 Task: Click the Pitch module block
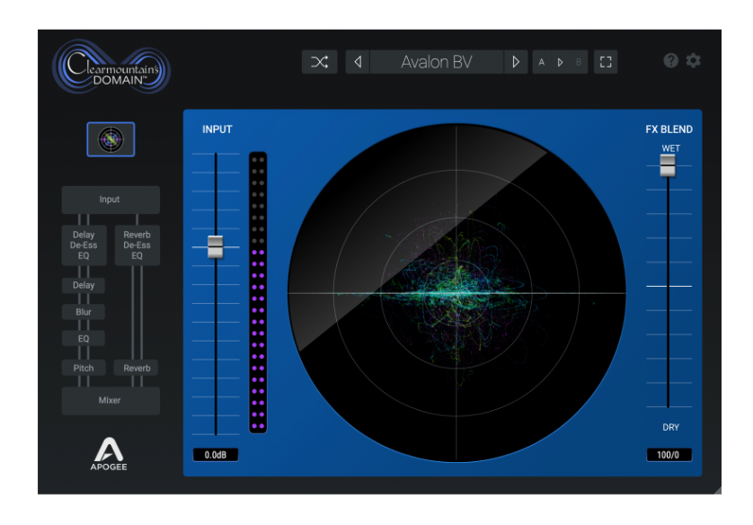tap(83, 368)
